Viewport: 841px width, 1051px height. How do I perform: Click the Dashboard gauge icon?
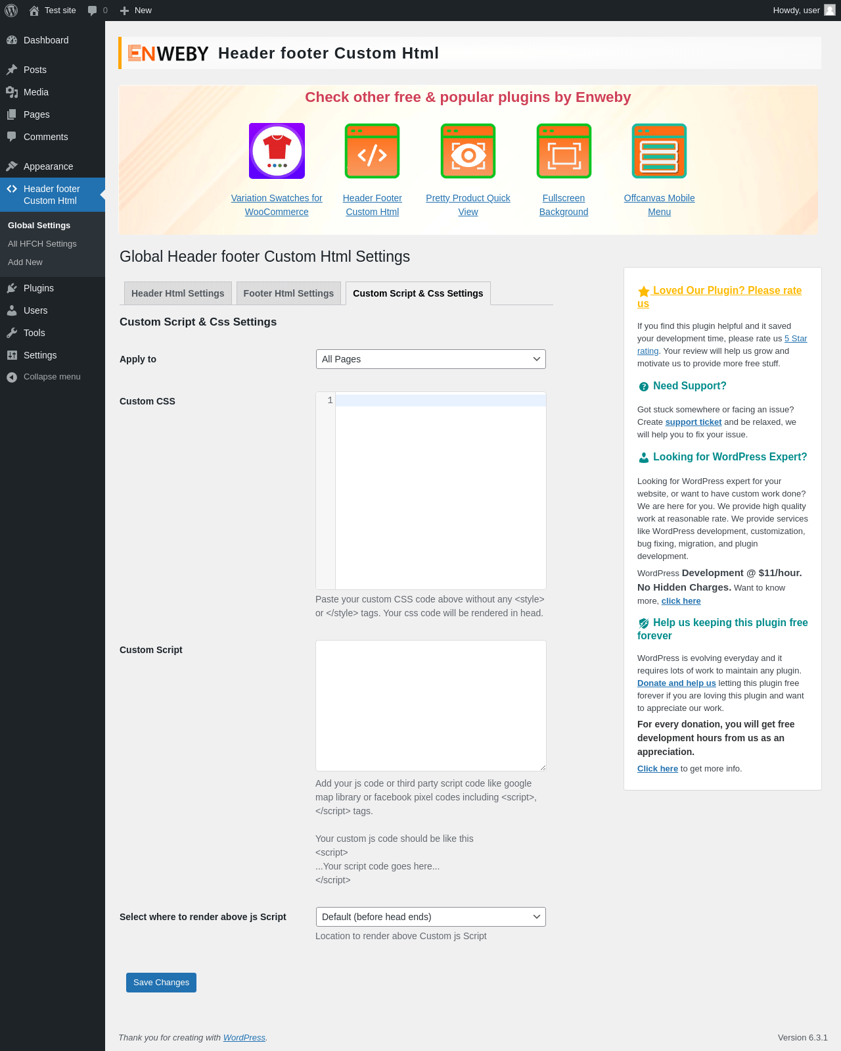pyautogui.click(x=12, y=40)
